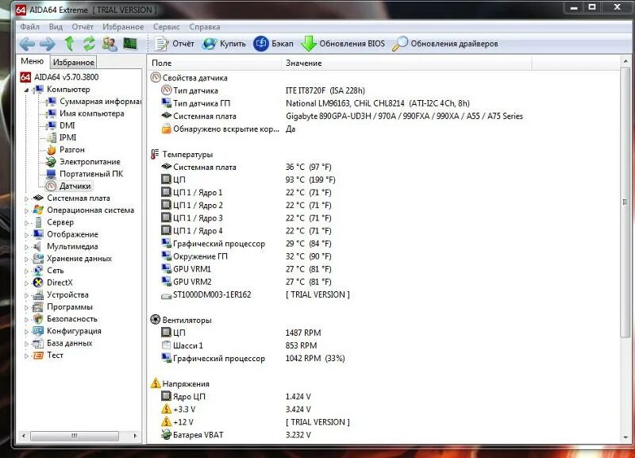Open Обновления BIOS from toolbar

tap(343, 44)
